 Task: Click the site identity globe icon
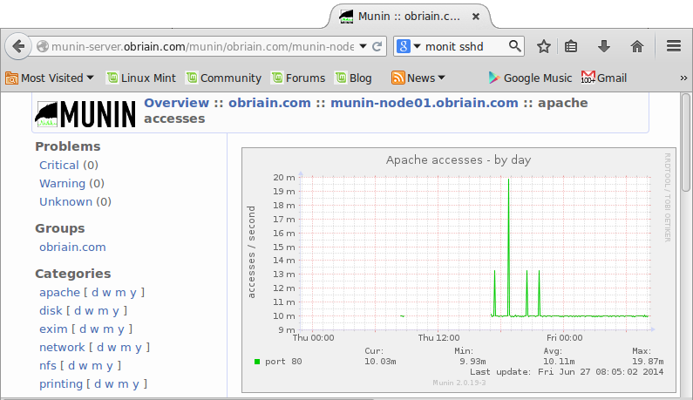[x=43, y=46]
